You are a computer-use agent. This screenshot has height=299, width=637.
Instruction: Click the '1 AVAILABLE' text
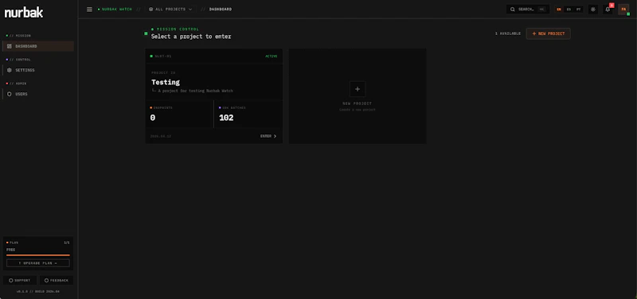click(x=508, y=33)
